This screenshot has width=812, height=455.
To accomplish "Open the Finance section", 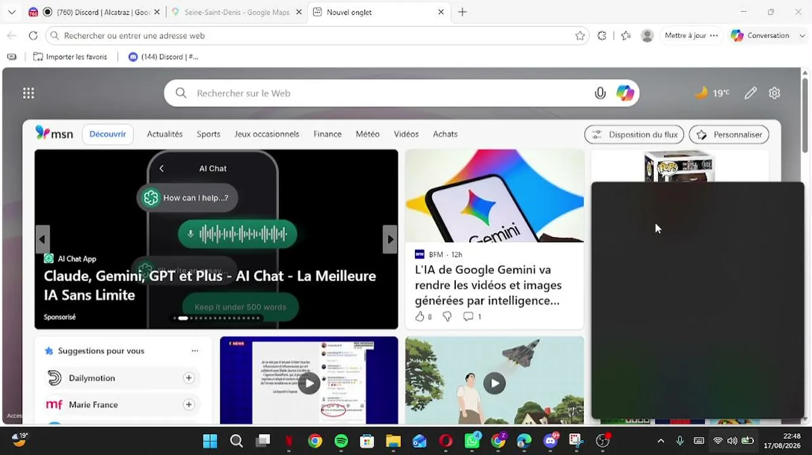I will point(328,134).
